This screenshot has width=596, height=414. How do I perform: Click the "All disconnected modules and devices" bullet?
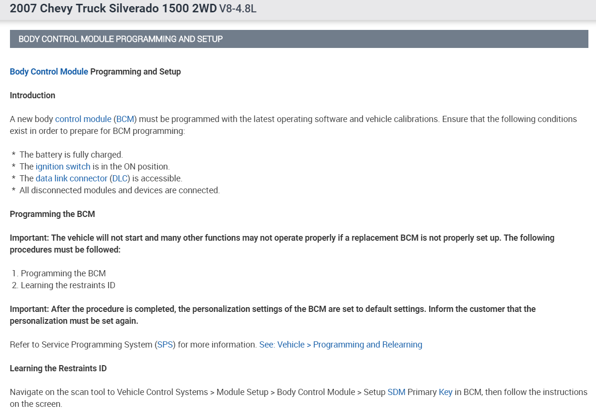119,190
